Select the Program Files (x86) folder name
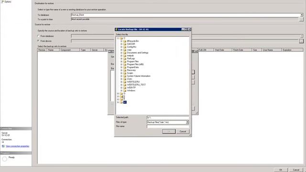This screenshot has width=306, height=172. (135, 64)
